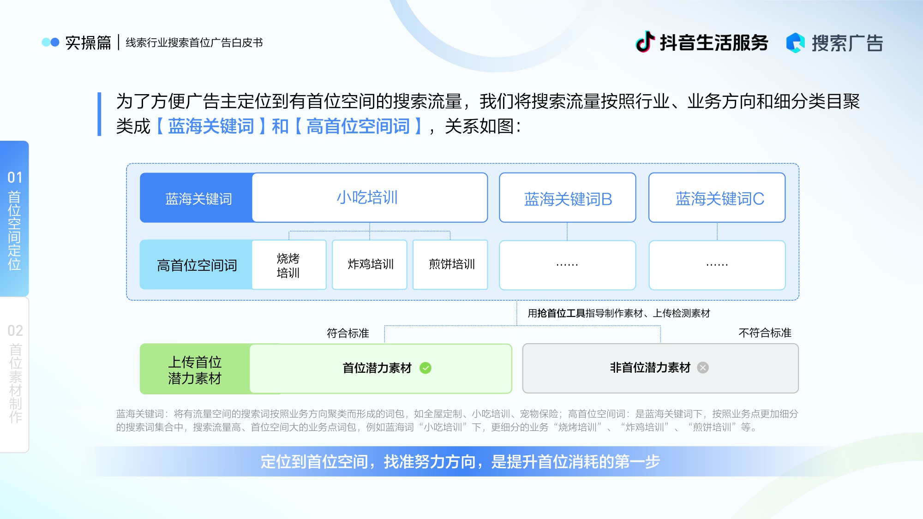Image resolution: width=923 pixels, height=519 pixels.
Task: Click the 抖音生活服务 brand text
Action: coord(713,42)
